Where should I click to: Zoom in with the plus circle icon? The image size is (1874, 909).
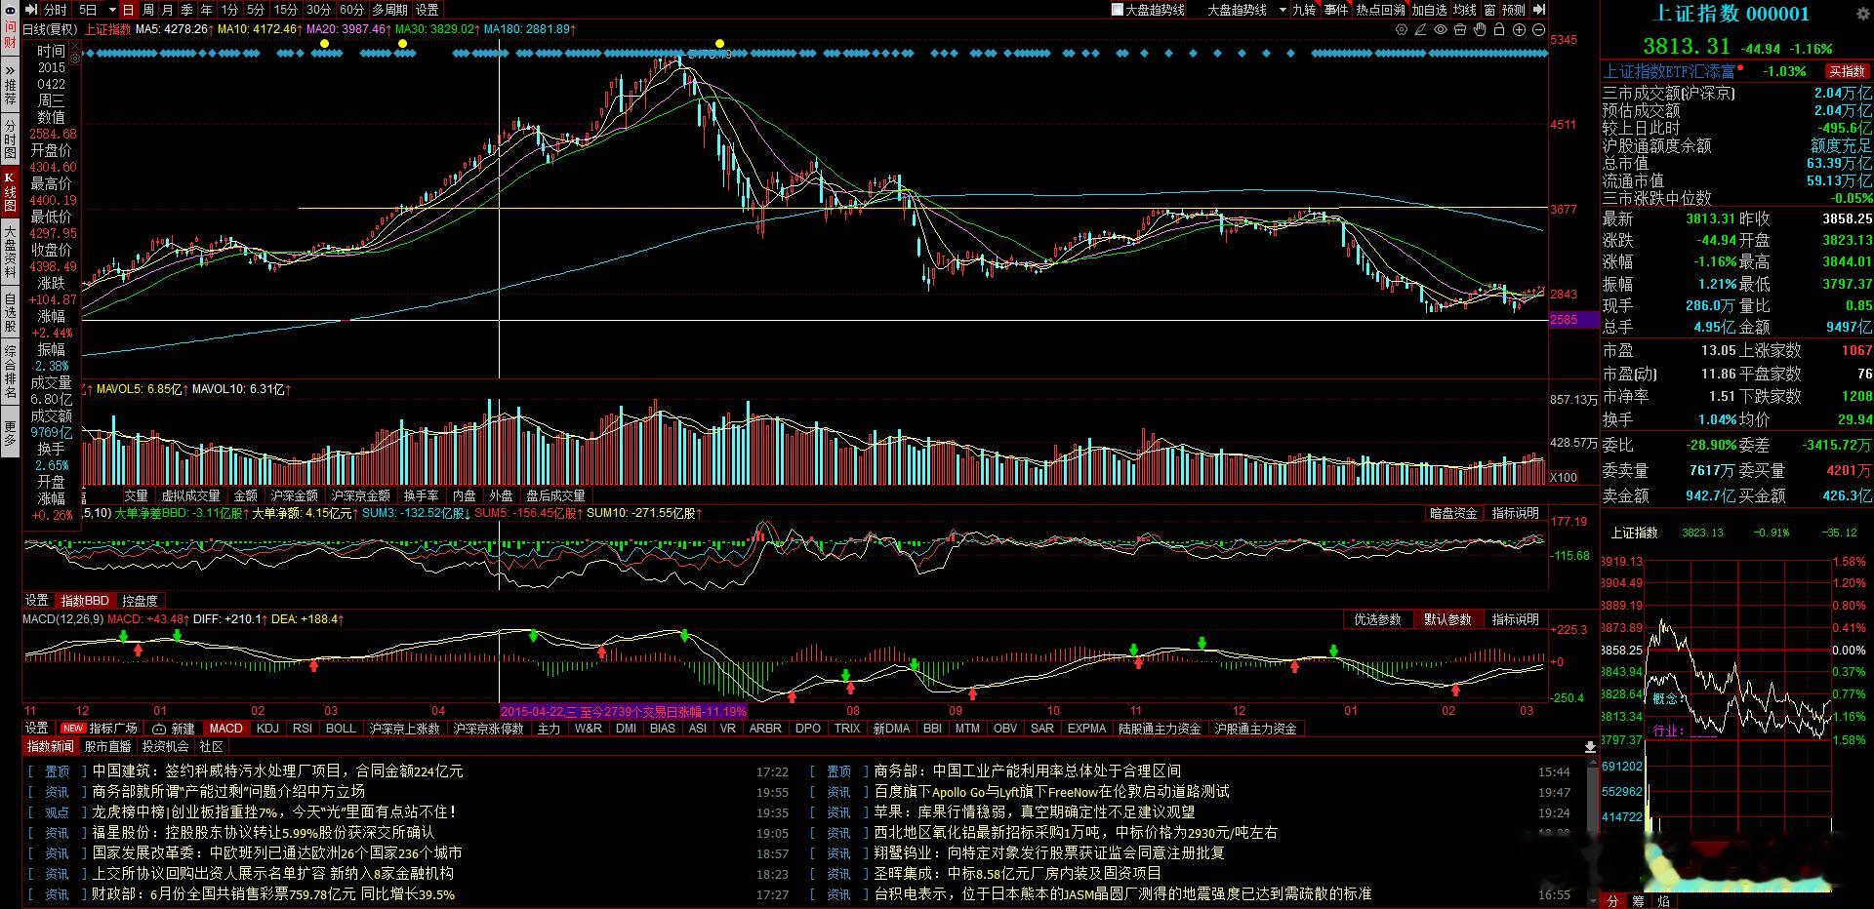1519,29
